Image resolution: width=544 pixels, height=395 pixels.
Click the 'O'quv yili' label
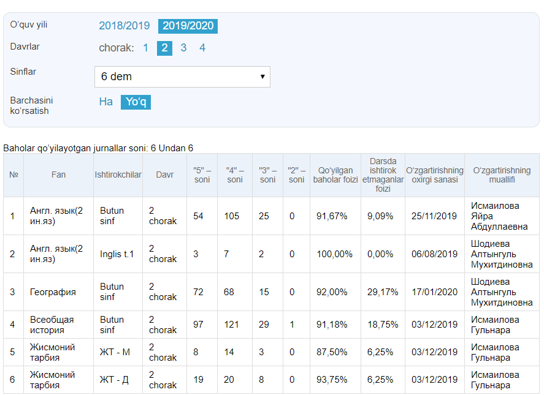pos(28,24)
